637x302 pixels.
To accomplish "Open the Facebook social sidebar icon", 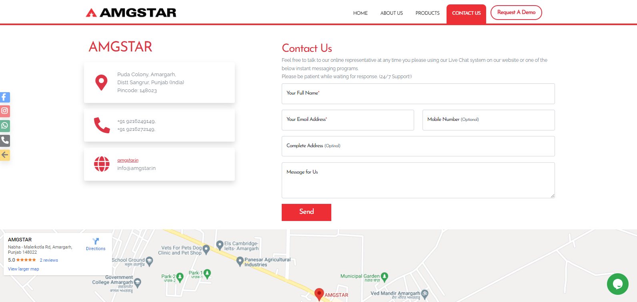I will click(x=5, y=97).
